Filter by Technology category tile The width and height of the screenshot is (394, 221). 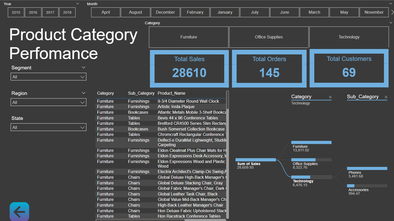pos(349,37)
